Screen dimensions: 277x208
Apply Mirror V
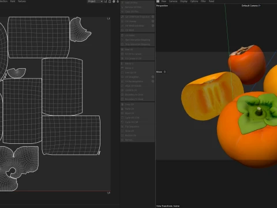(137, 68)
